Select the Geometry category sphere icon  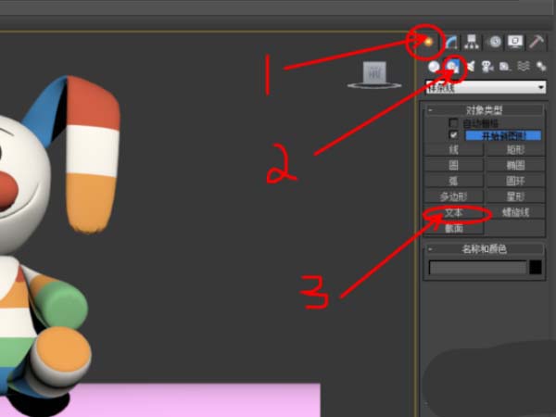tap(434, 67)
